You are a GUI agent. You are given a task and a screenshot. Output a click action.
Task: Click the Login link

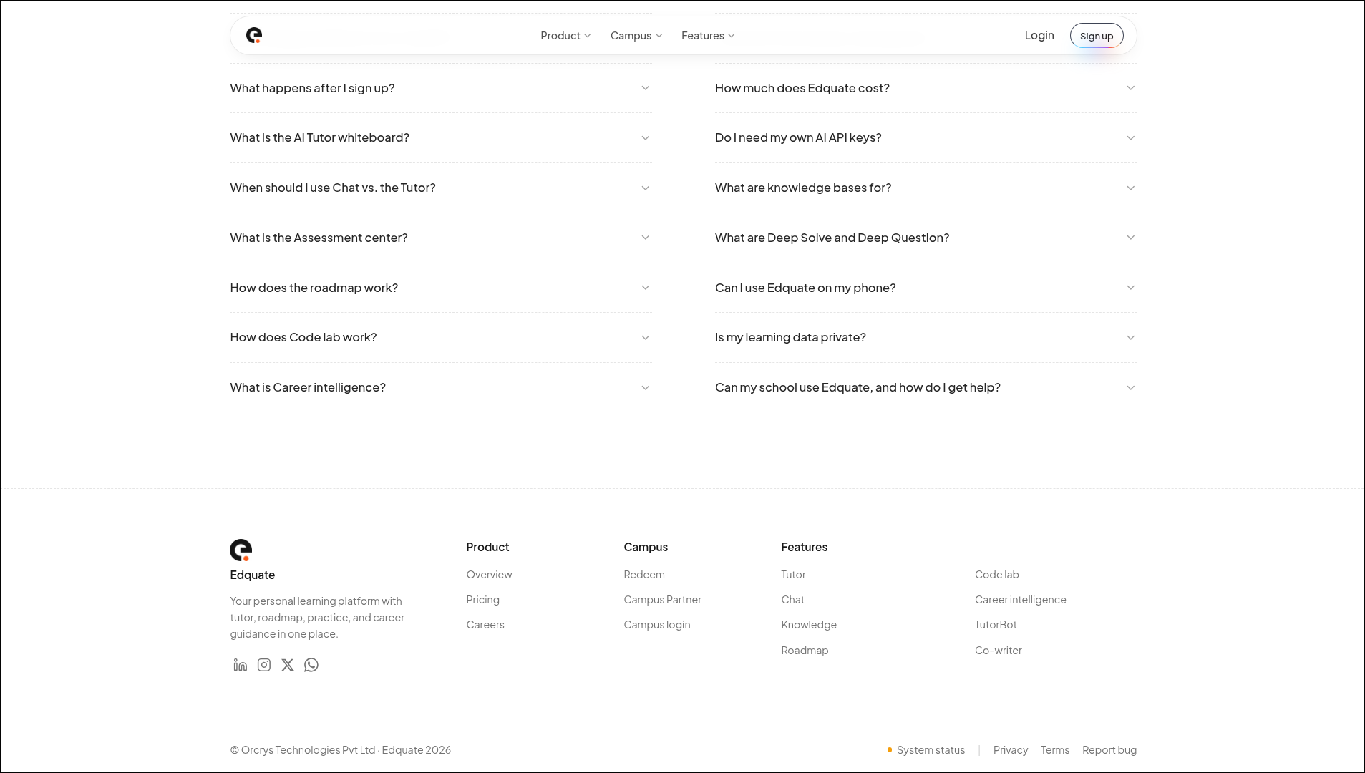point(1039,36)
